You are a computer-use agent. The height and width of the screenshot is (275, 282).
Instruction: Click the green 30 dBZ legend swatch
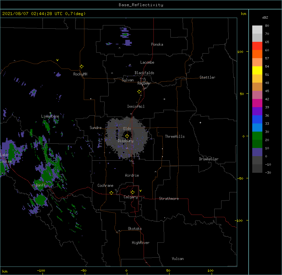257,136
